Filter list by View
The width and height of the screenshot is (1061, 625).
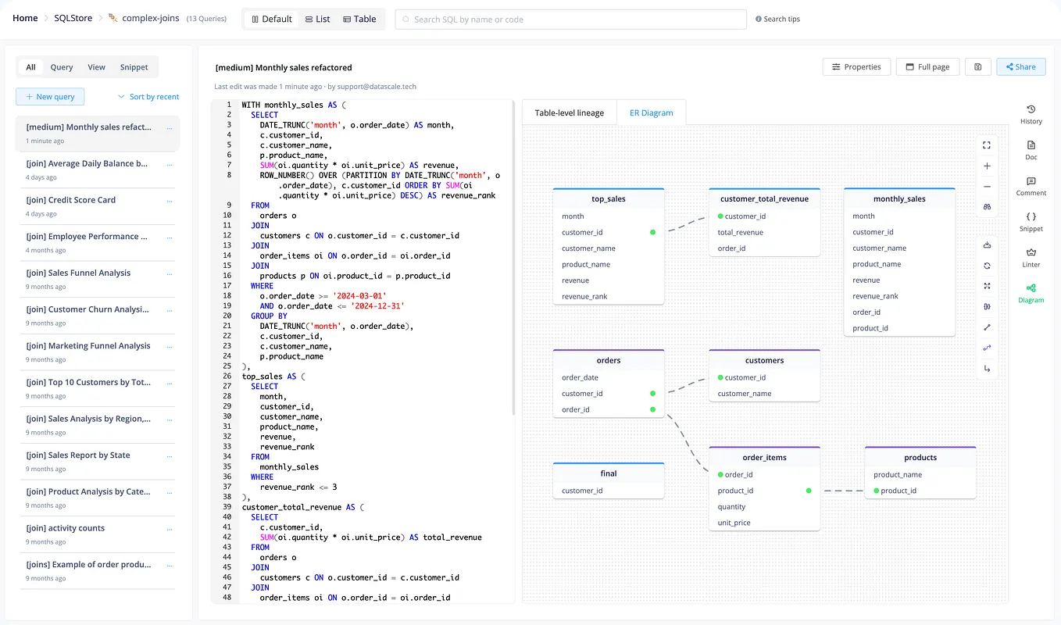coord(96,67)
